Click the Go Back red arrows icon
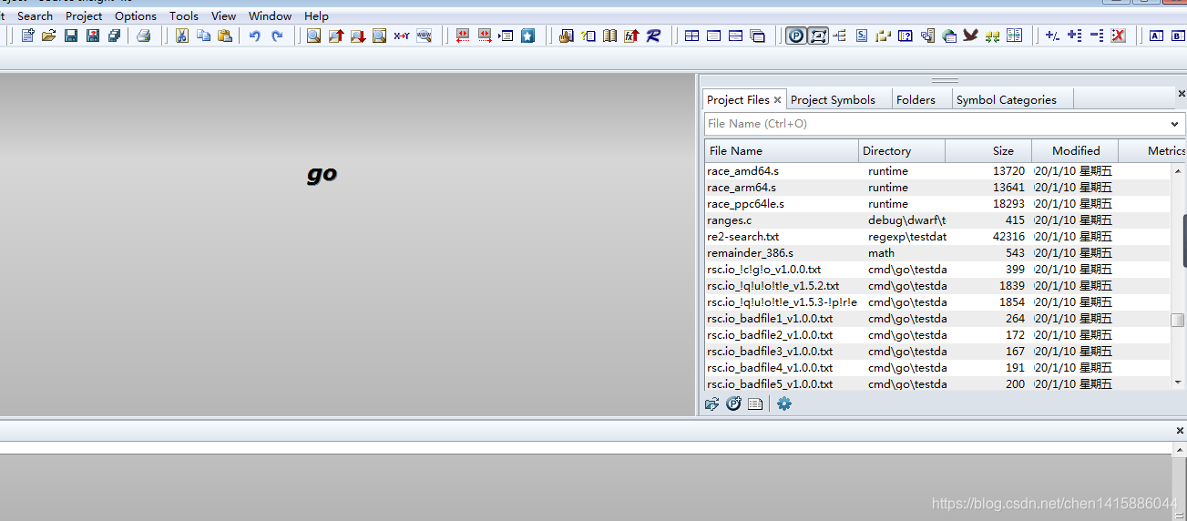The height and width of the screenshot is (521, 1187). (x=463, y=36)
